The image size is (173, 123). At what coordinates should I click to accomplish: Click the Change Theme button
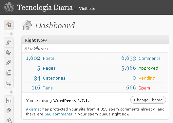point(148,100)
